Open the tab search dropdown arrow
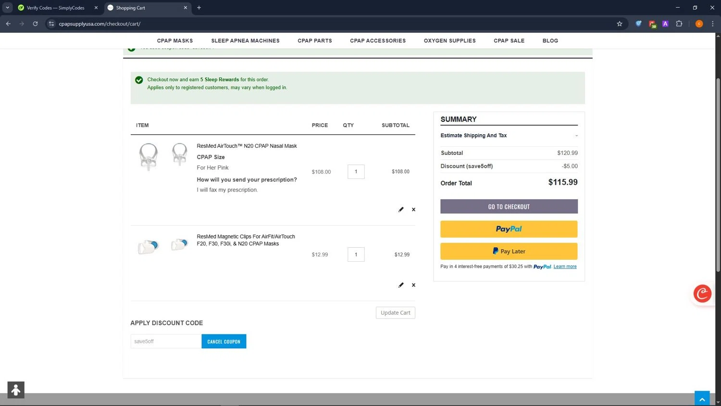This screenshot has height=406, width=721. point(7,8)
